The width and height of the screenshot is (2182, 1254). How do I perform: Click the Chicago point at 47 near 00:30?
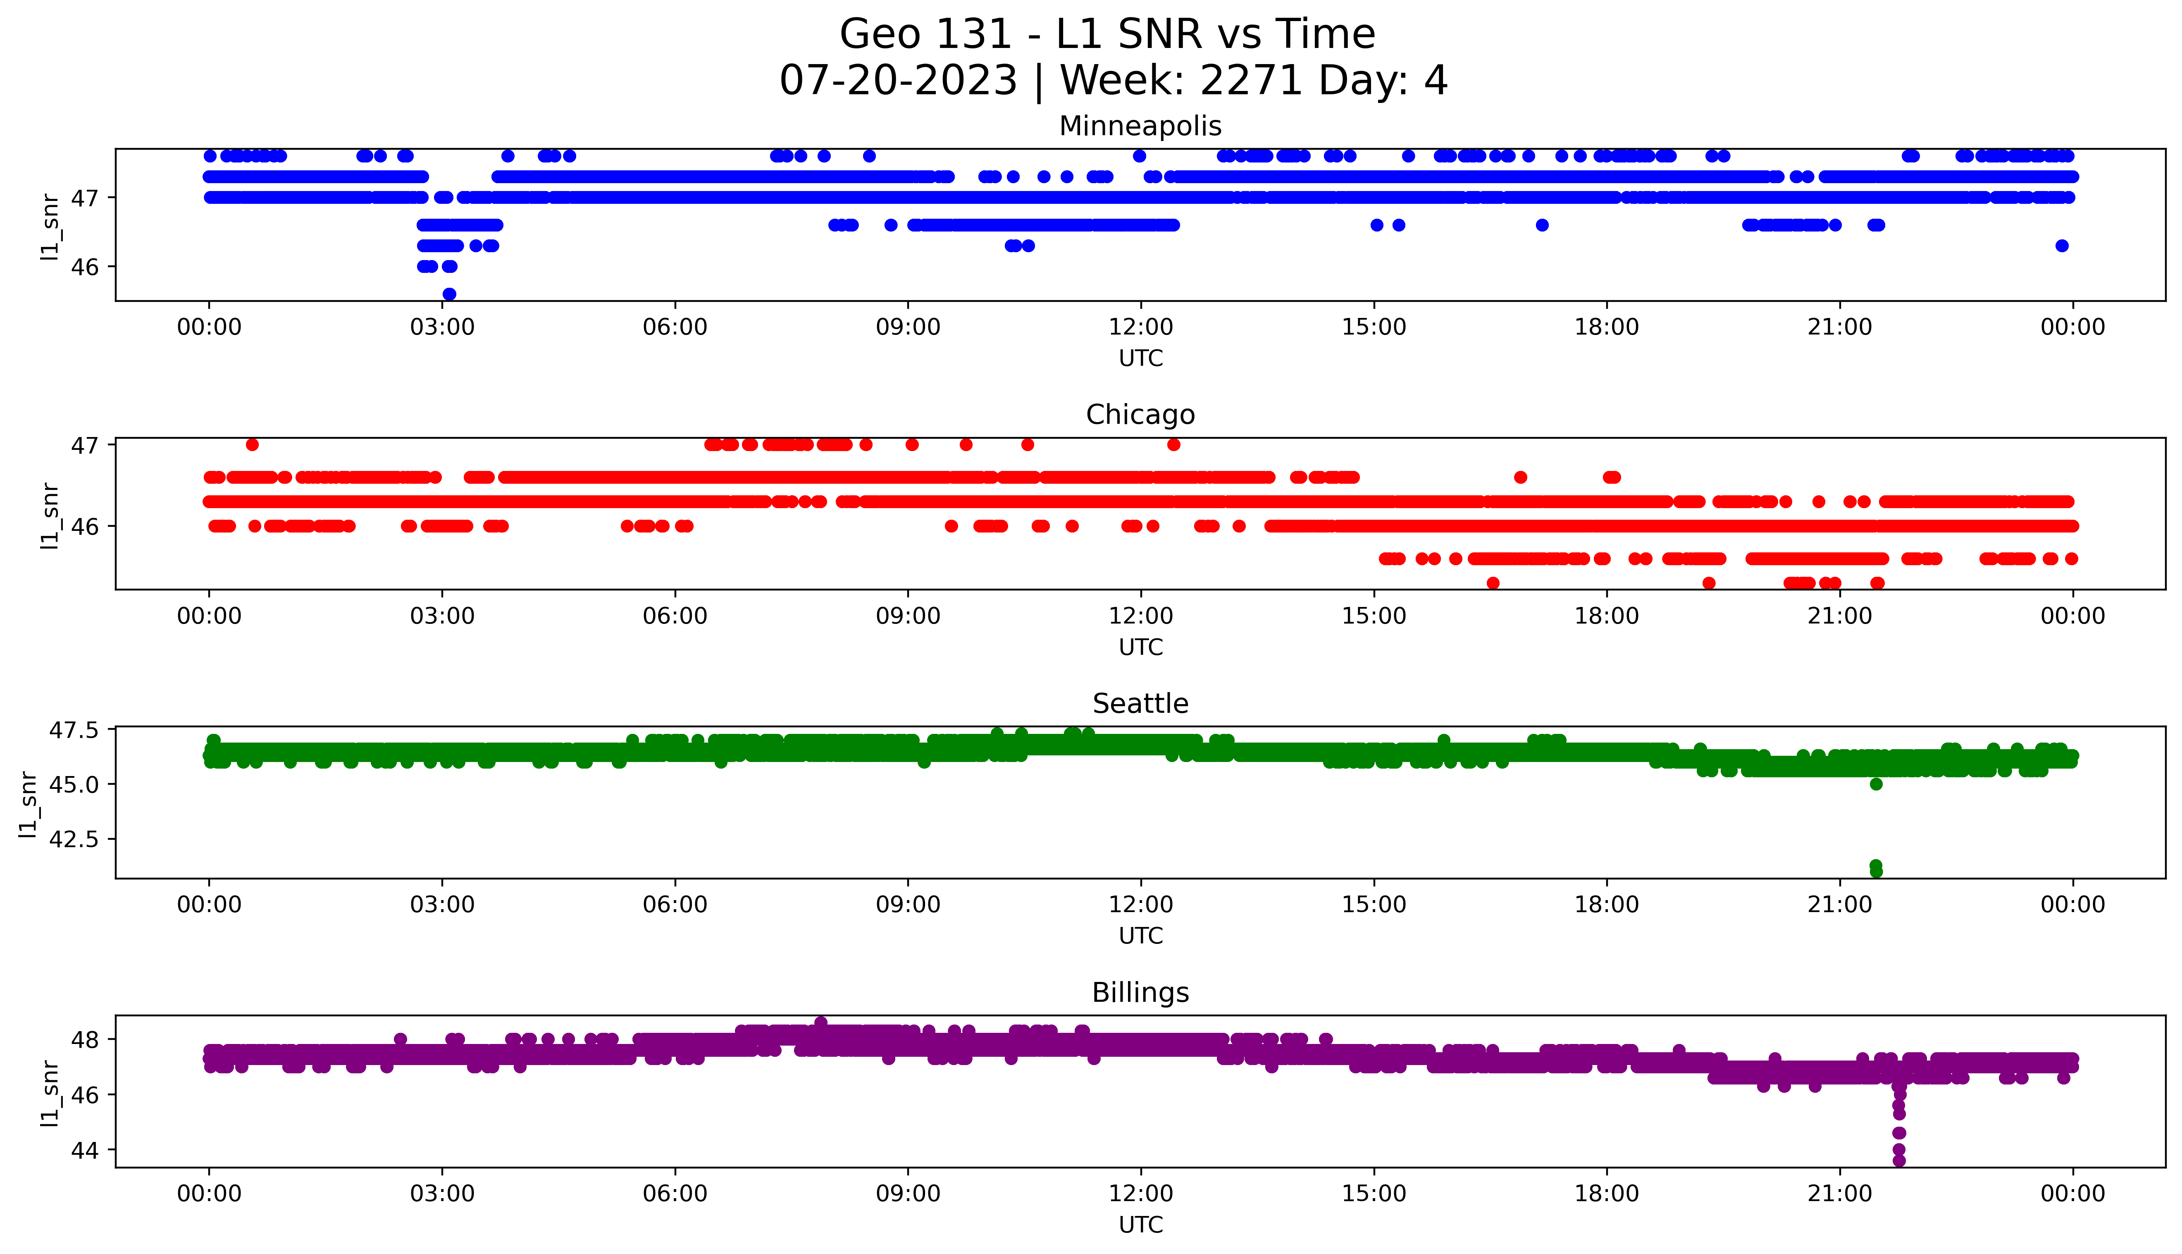(252, 444)
